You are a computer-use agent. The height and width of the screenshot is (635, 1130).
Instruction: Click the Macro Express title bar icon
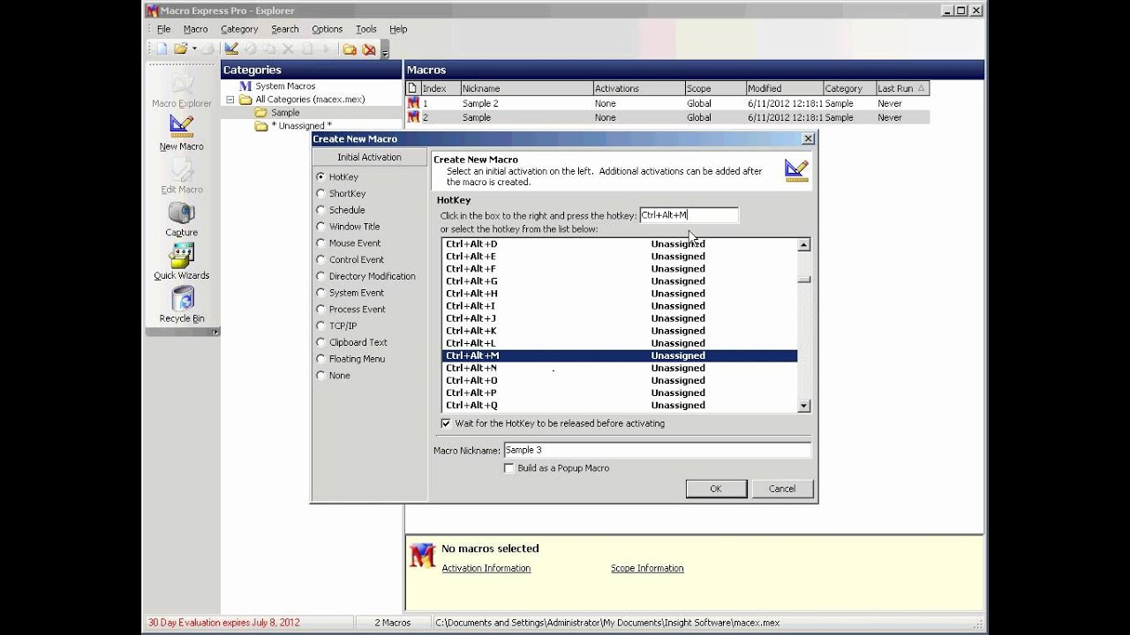click(152, 11)
